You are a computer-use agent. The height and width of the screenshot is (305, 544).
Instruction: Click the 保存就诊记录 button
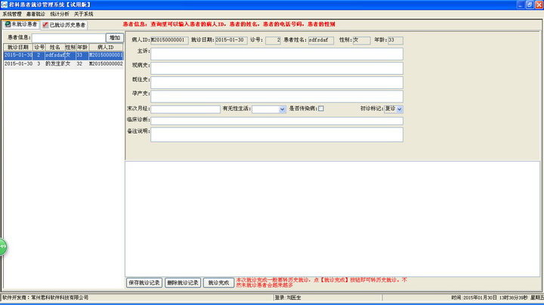click(144, 283)
